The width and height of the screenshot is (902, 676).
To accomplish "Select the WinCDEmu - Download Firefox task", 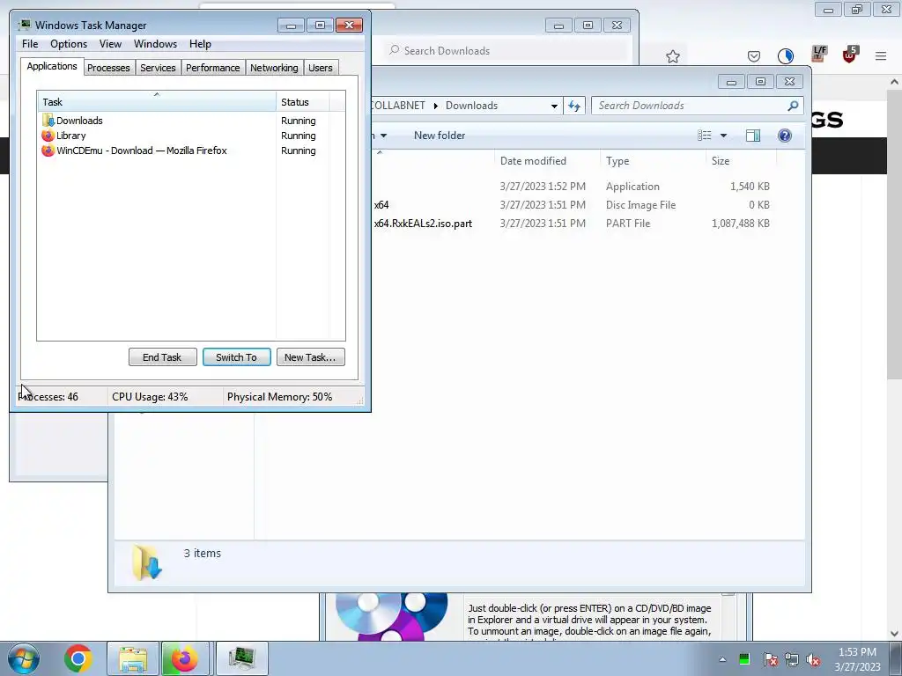I will [x=190, y=151].
